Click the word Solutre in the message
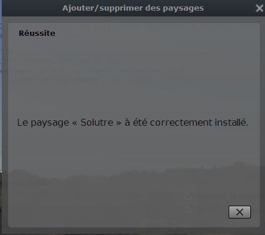Viewport: 265px width, 235px height. [x=97, y=122]
